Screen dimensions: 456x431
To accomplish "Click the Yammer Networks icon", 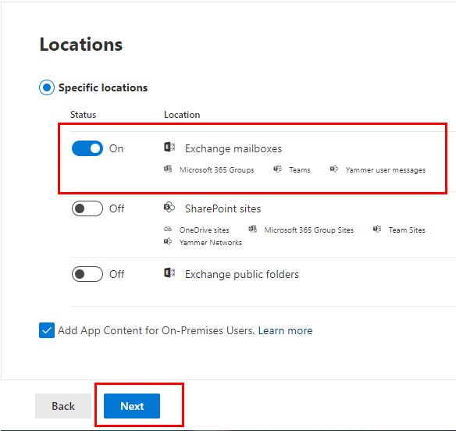I will tap(168, 241).
